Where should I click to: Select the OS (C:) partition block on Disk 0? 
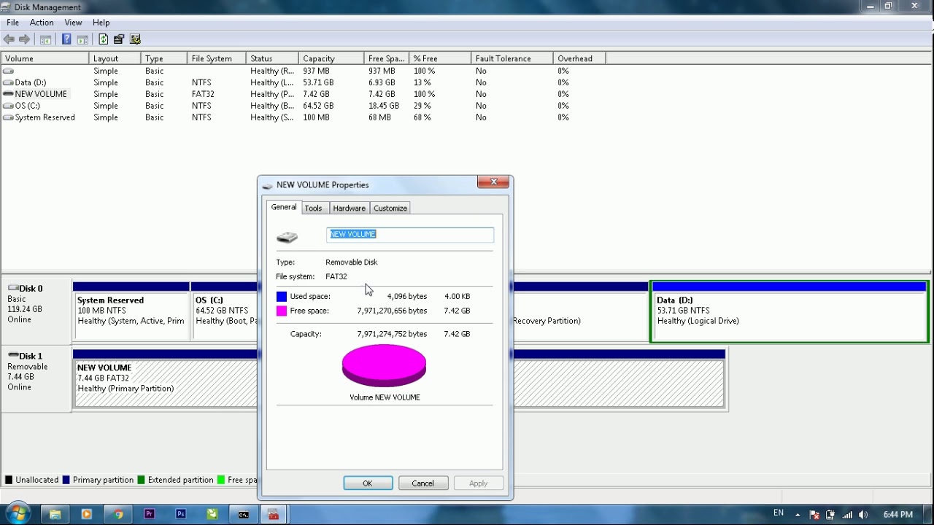tap(225, 311)
